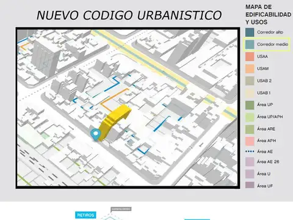
Task: Click the Área U swatch
Action: point(250,174)
